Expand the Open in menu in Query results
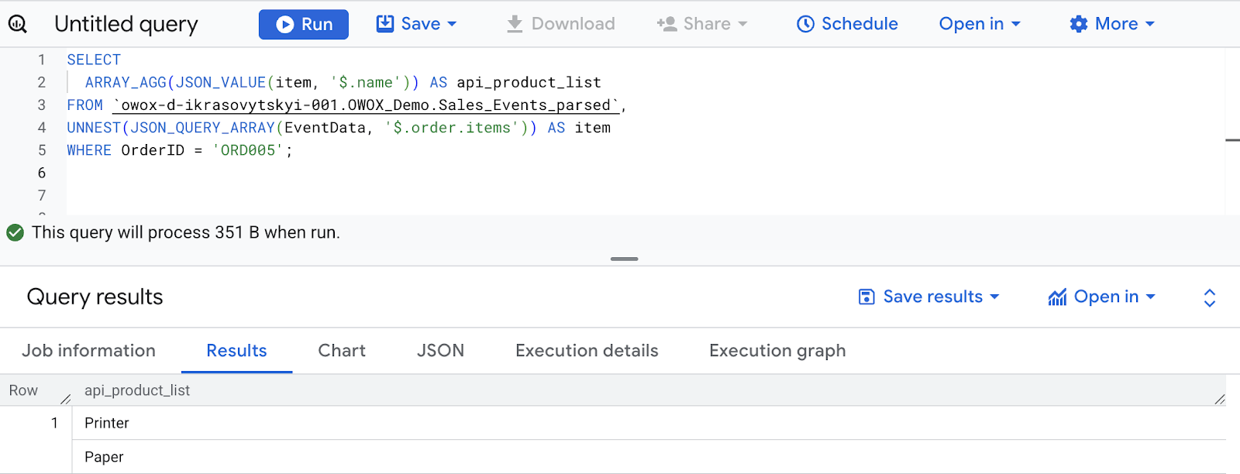Image resolution: width=1240 pixels, height=474 pixels. (1101, 297)
